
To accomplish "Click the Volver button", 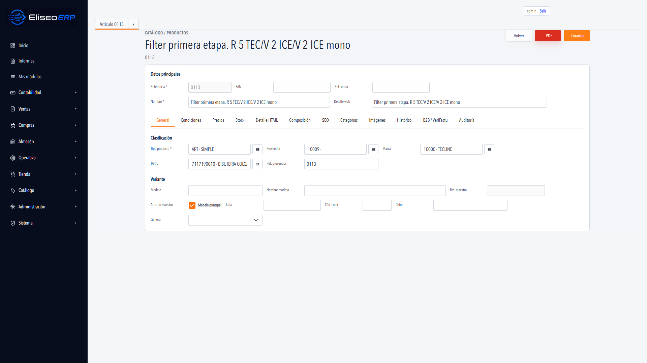I will [x=519, y=36].
